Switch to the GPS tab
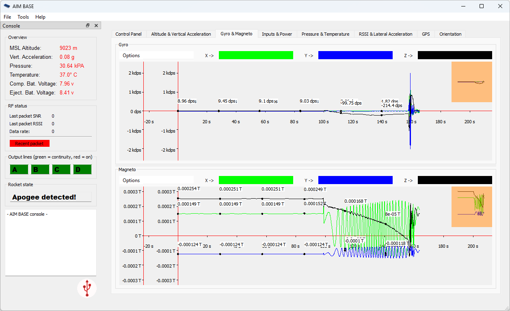510x311 pixels. coord(426,34)
